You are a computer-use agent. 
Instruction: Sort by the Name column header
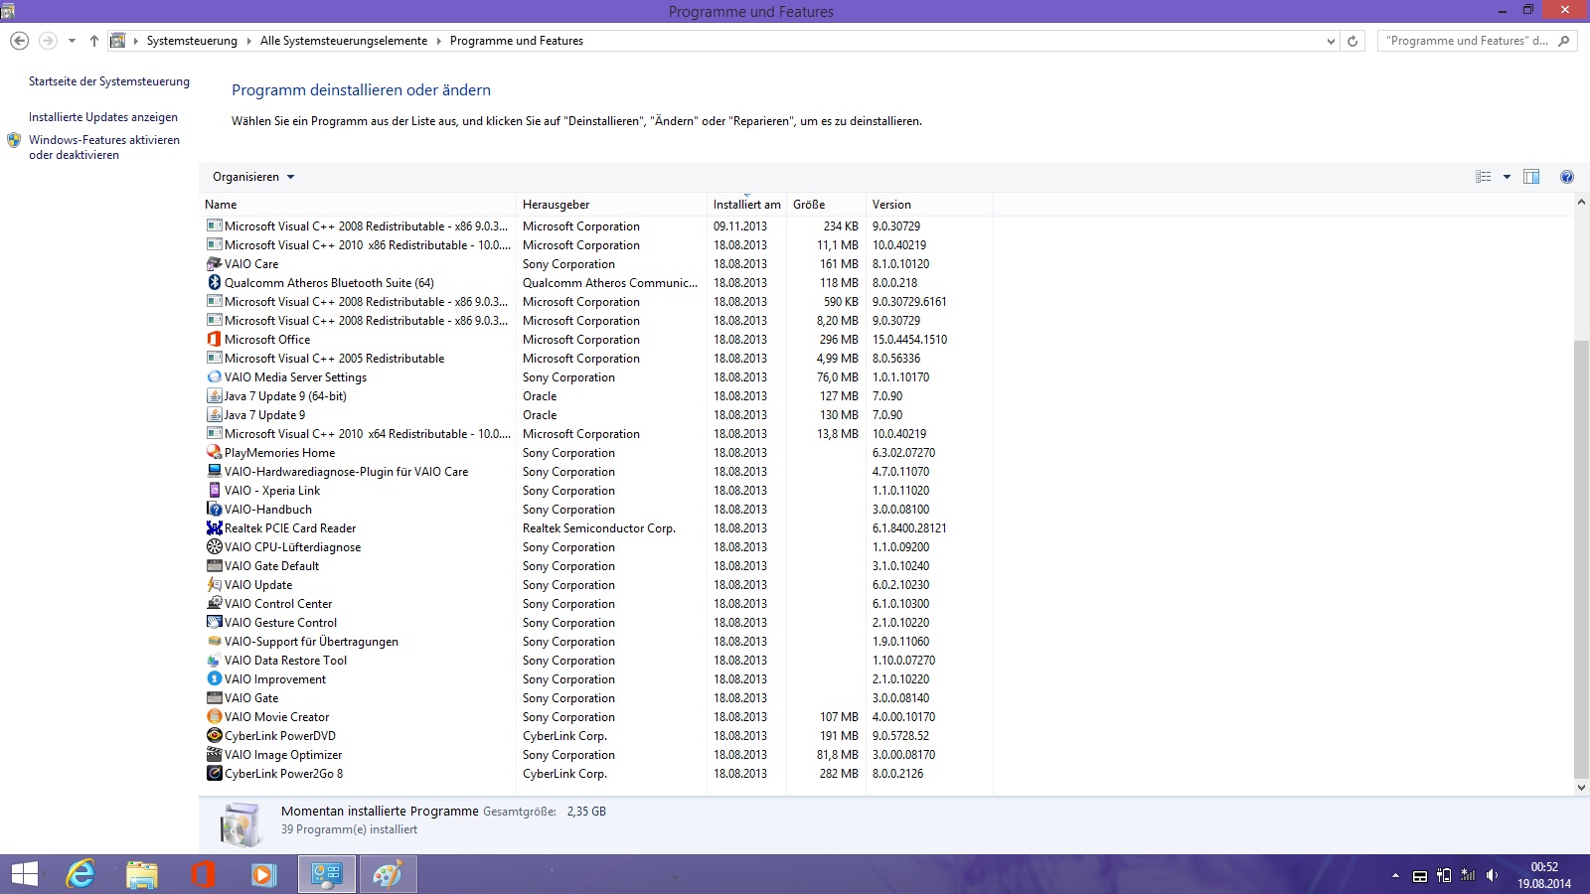(357, 205)
